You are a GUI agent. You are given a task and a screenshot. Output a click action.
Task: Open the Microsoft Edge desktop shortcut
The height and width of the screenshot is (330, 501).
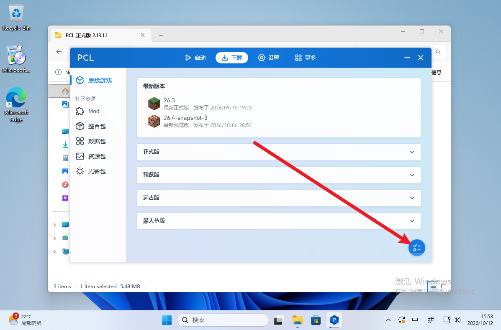16,105
